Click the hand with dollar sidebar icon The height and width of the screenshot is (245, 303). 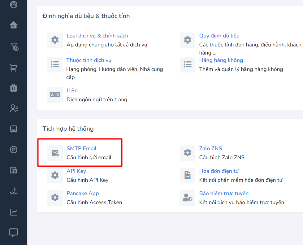tap(14, 191)
